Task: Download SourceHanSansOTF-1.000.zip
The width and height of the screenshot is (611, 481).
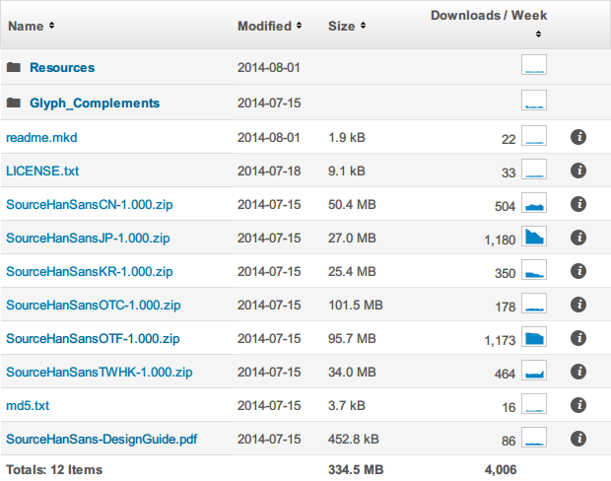Action: [93, 339]
